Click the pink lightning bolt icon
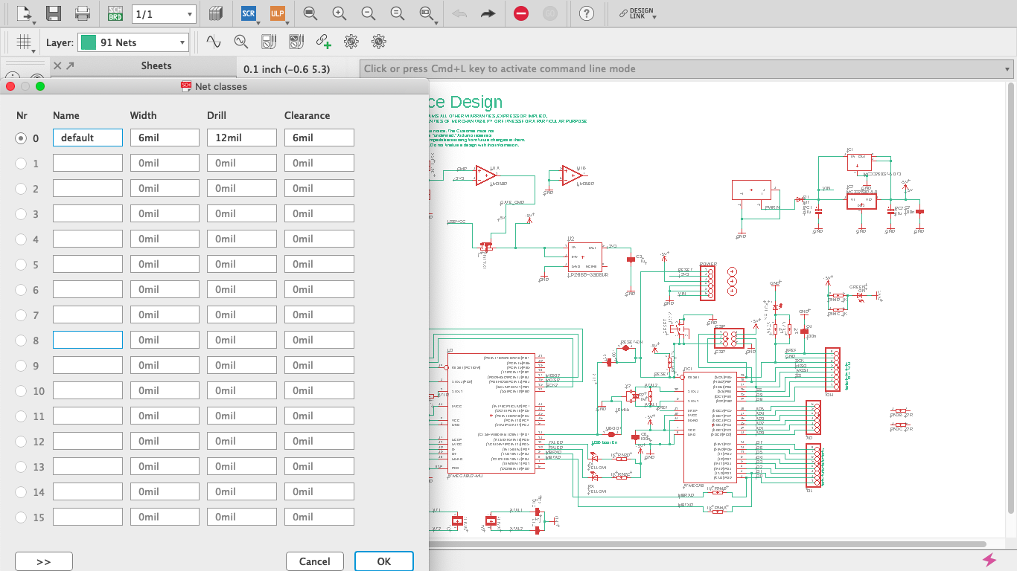Image resolution: width=1017 pixels, height=571 pixels. pyautogui.click(x=989, y=560)
